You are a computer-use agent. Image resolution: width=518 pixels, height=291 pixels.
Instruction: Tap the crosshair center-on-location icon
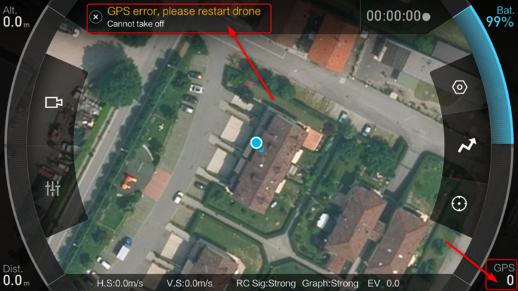pyautogui.click(x=459, y=204)
